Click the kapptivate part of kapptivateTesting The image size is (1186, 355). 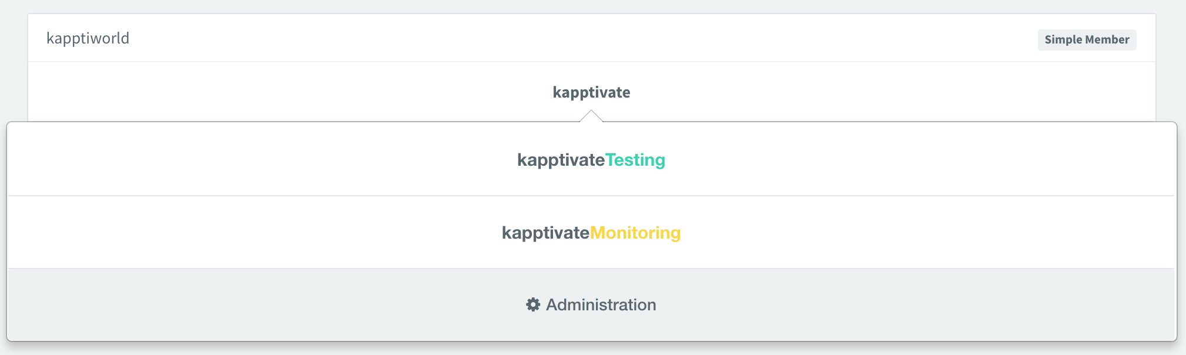pyautogui.click(x=561, y=160)
